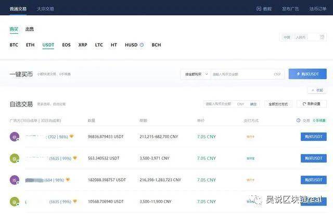The width and height of the screenshot is (333, 214).
Task: Click the refresh icon in 刷新设置
Action: coord(304,104)
